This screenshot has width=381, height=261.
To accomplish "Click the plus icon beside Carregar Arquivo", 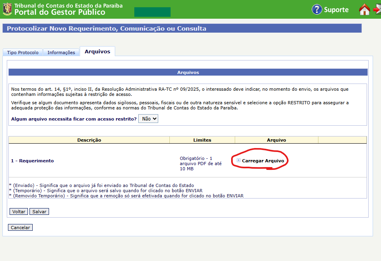I will (238, 160).
